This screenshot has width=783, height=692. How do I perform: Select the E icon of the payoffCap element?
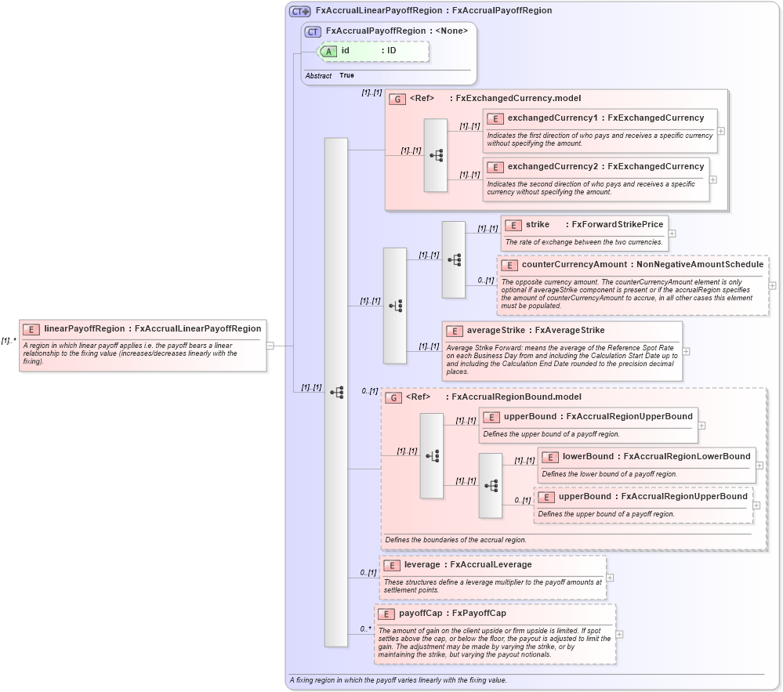coord(385,614)
